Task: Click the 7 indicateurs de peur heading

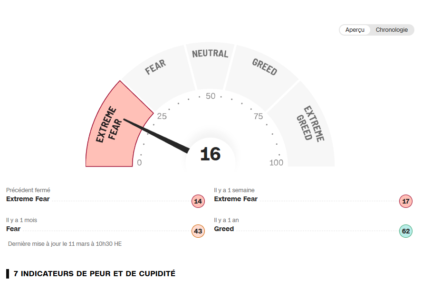Action: pos(95,274)
